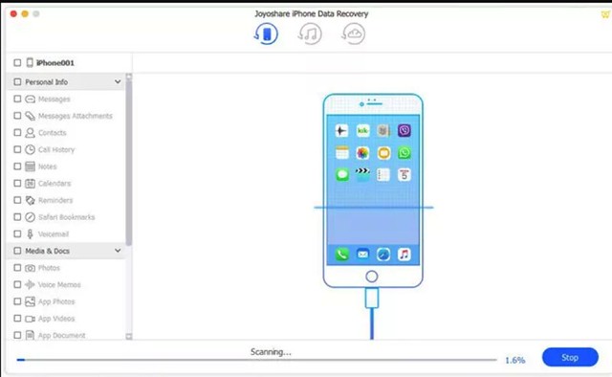This screenshot has width=612, height=377.
Task: Switch to the Recover from iCloud icon
Action: pyautogui.click(x=353, y=33)
